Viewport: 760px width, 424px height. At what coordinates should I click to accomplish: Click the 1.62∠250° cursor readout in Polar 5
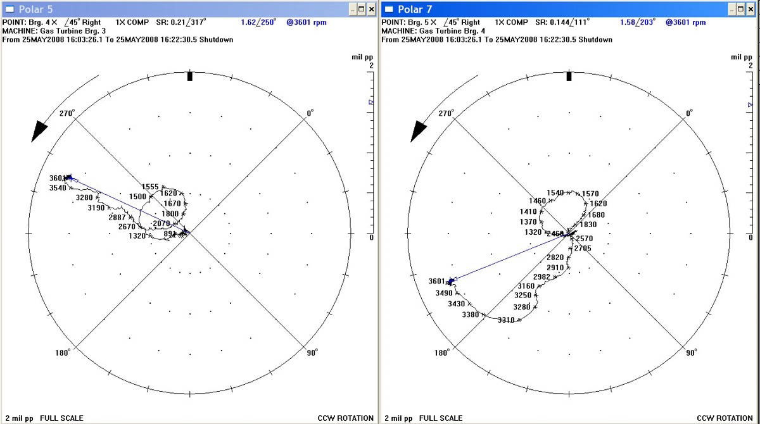point(258,22)
